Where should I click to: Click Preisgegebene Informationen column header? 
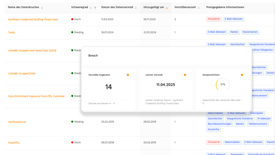coord(225,7)
